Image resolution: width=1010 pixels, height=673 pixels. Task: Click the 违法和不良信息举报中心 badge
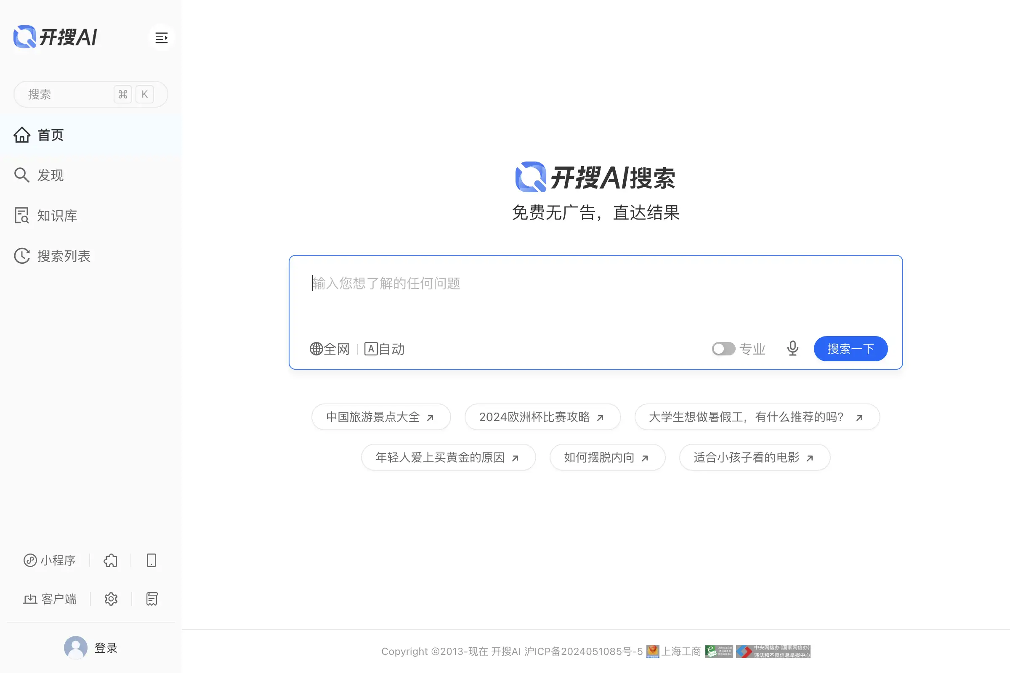click(x=773, y=652)
